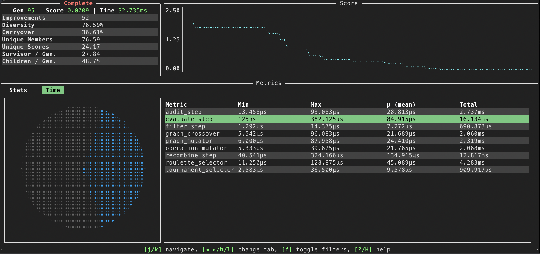Click the [?/H] help shortcut hint
Screen dimensions: 540x254
pos(372,249)
